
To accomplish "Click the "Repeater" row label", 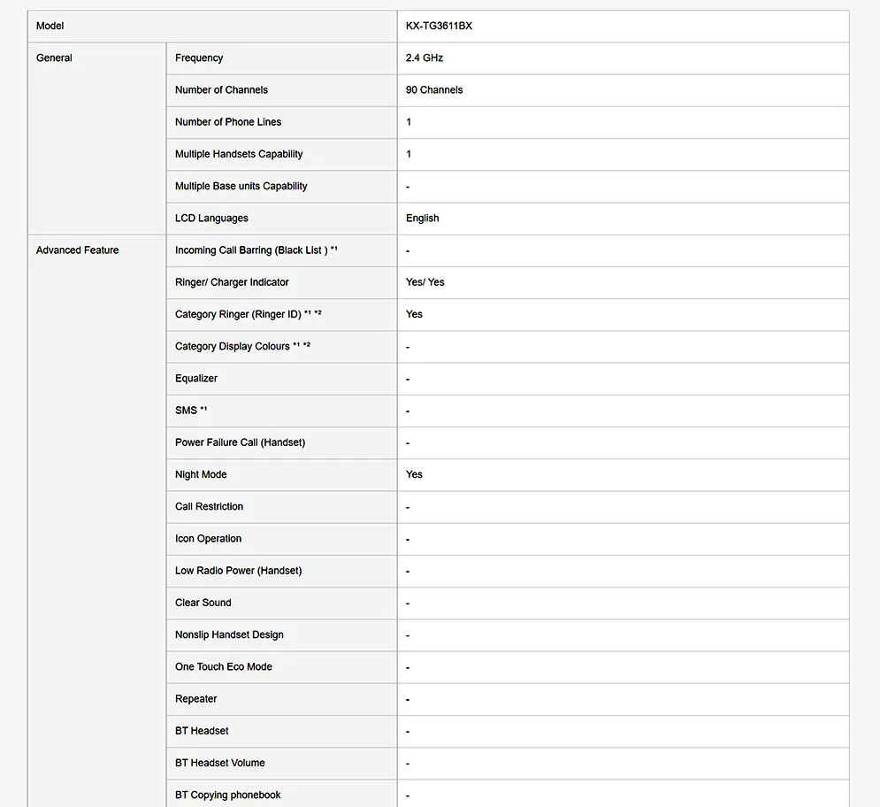I will coord(195,698).
